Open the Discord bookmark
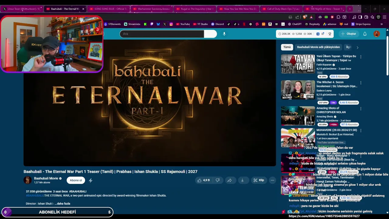 (x=218, y=24)
